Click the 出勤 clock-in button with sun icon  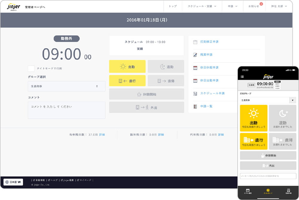[x=127, y=67]
